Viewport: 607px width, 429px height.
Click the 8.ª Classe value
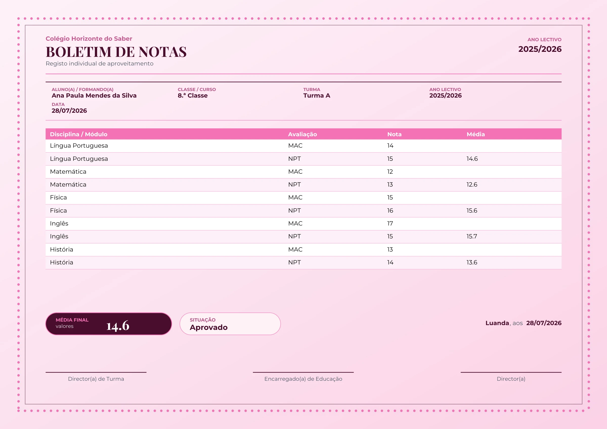[x=193, y=96]
